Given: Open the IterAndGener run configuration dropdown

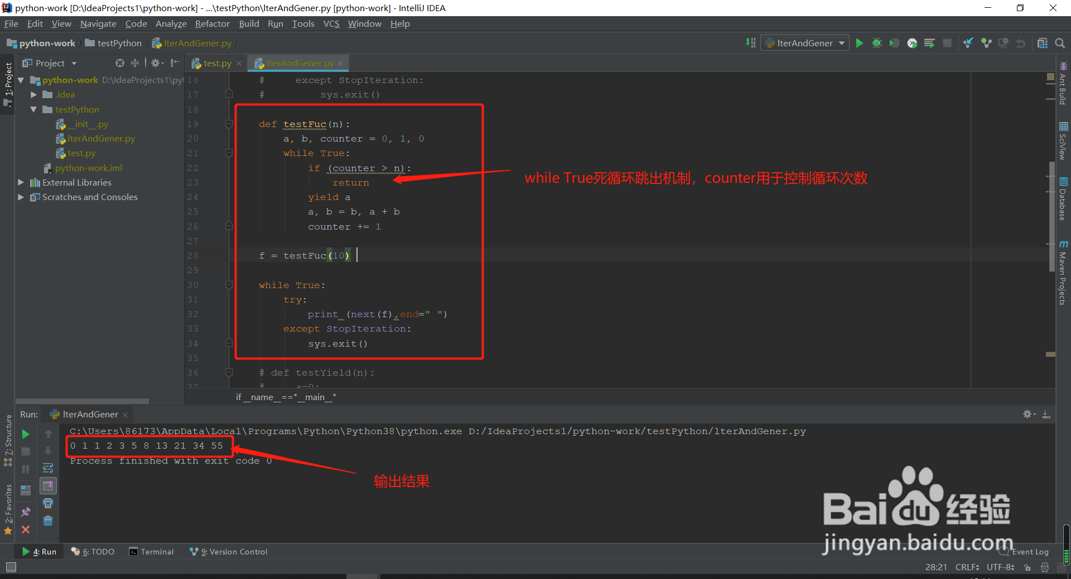Looking at the screenshot, I should 805,43.
